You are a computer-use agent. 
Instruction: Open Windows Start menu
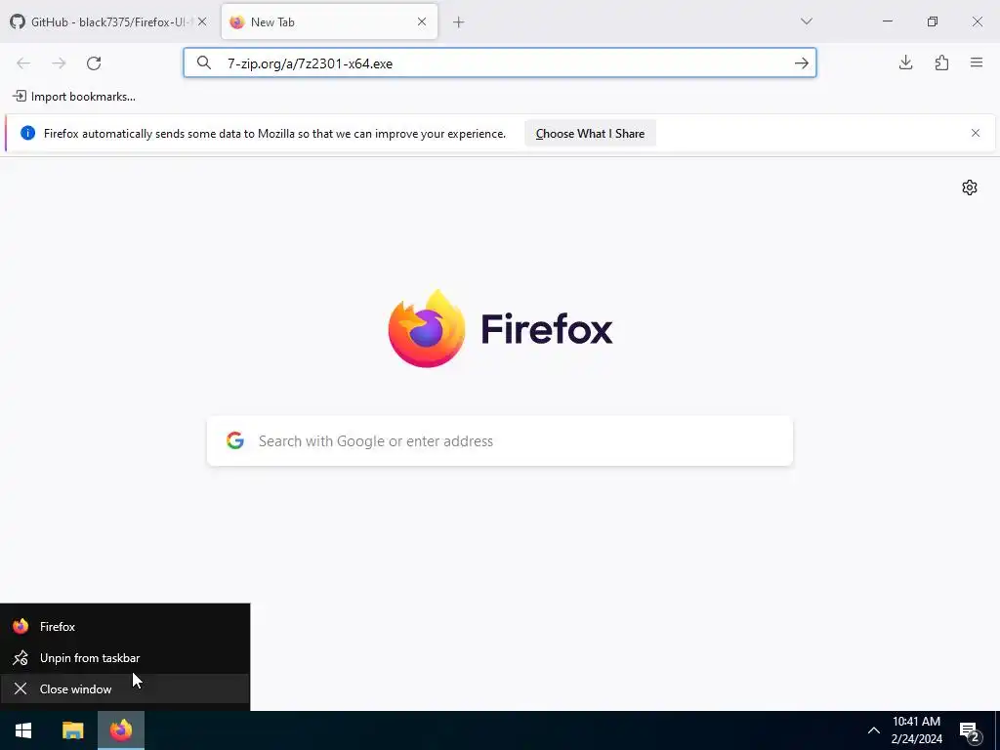(23, 730)
